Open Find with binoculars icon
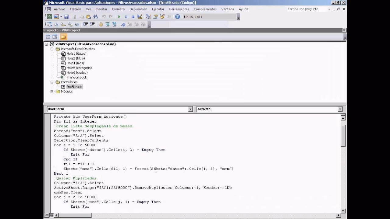Screen dimensions: 390x219 95,17
